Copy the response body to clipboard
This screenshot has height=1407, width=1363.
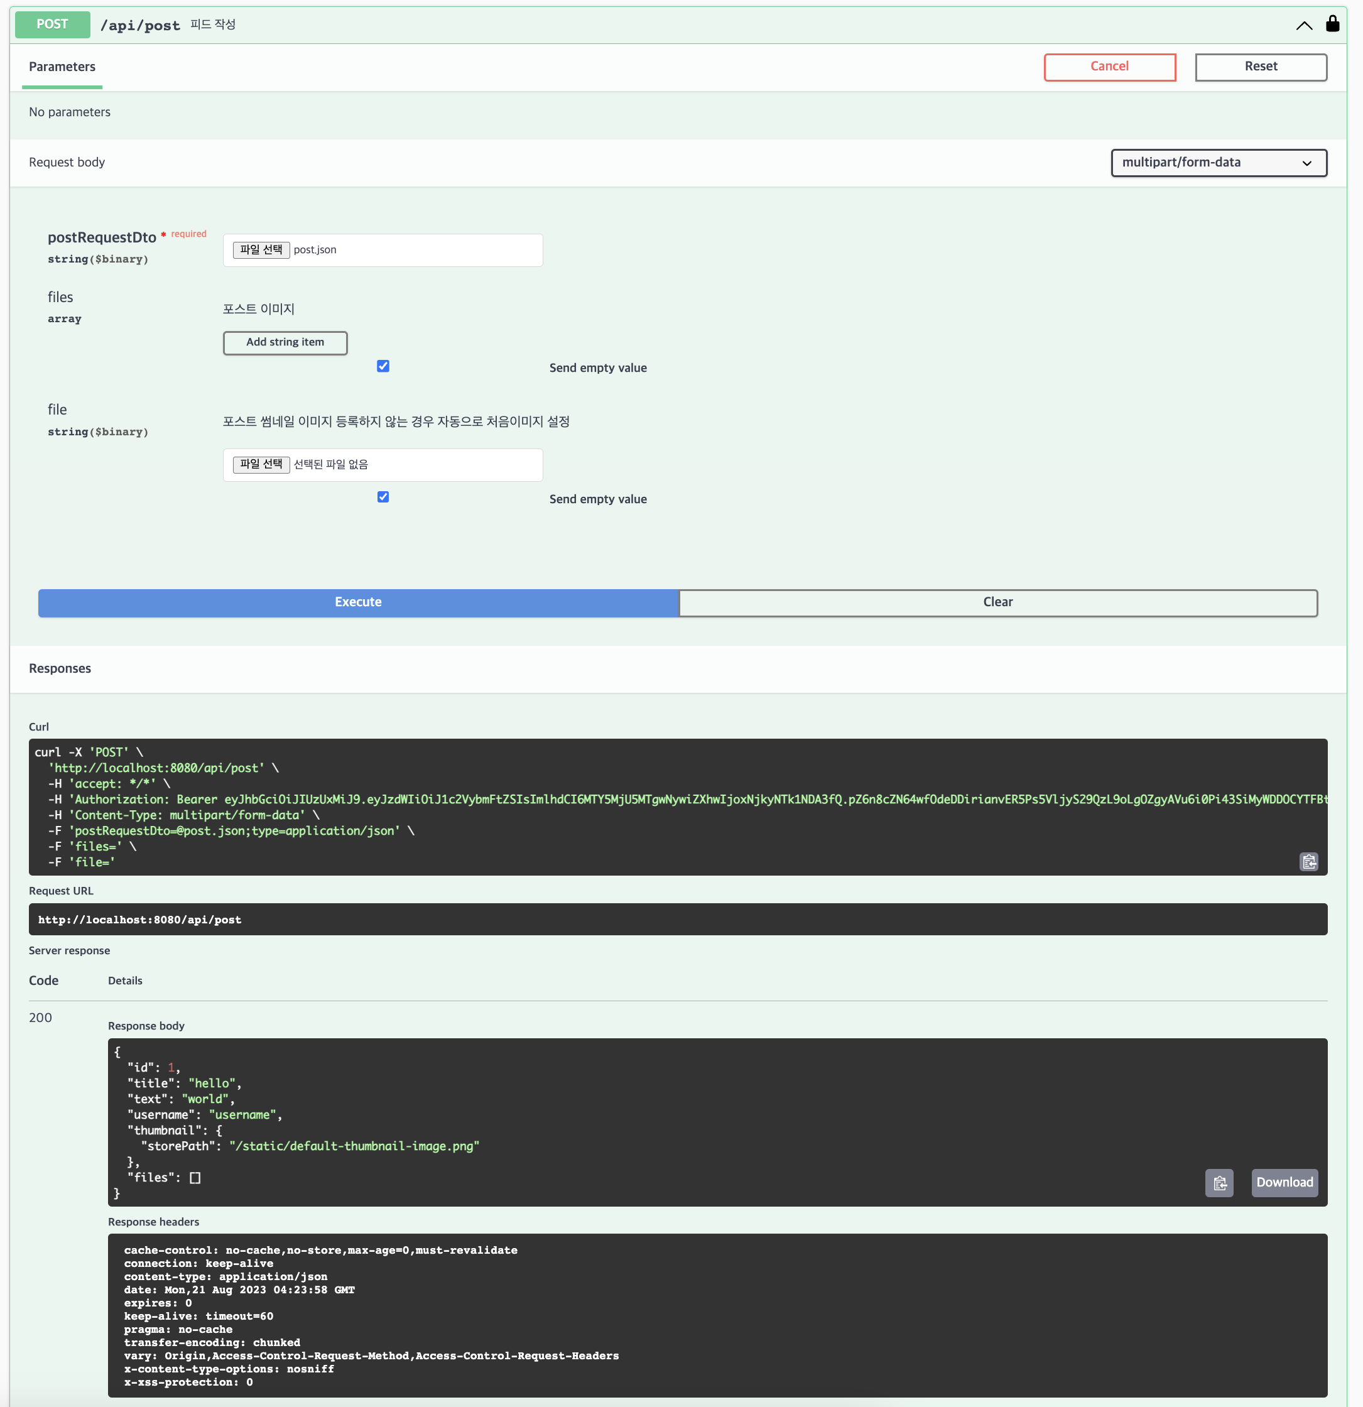click(x=1219, y=1183)
